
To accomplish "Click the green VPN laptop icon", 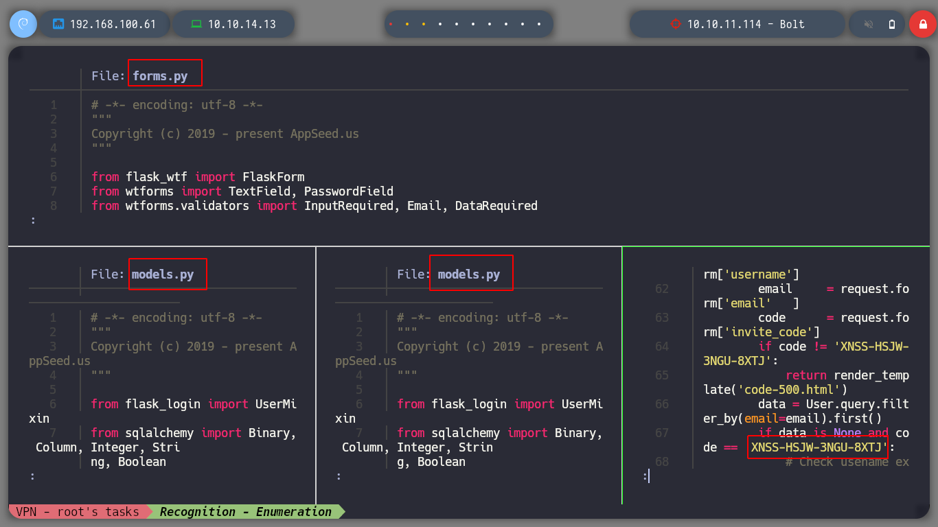I will [196, 24].
